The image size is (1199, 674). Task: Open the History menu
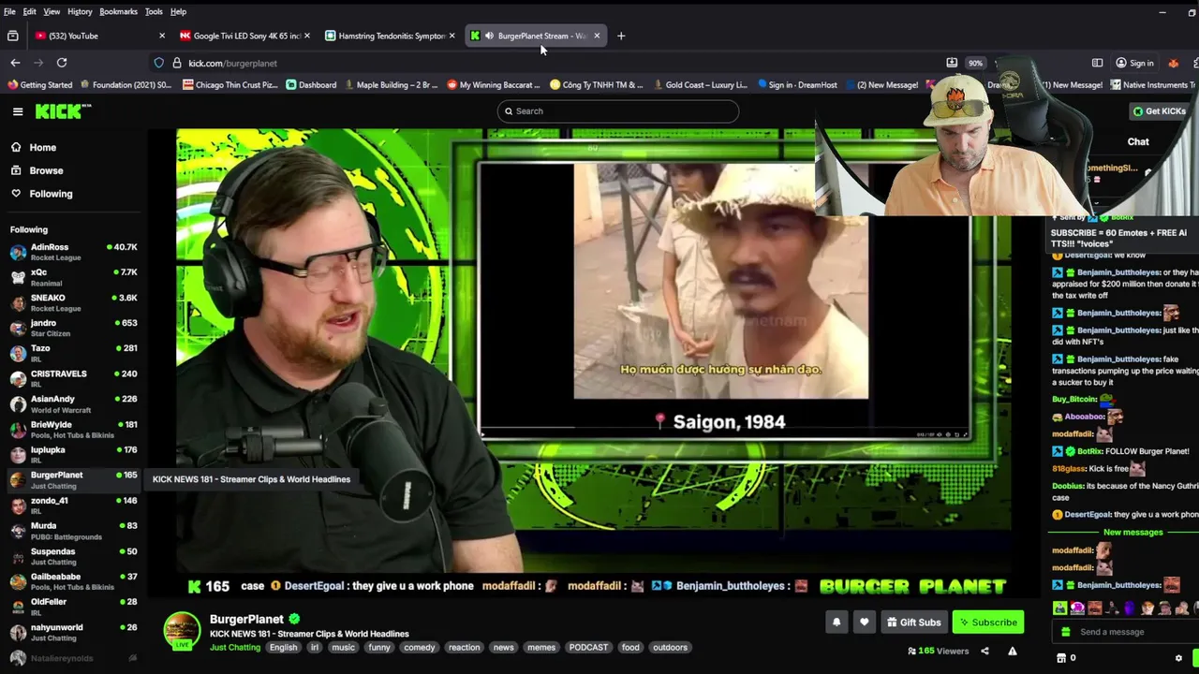80,11
